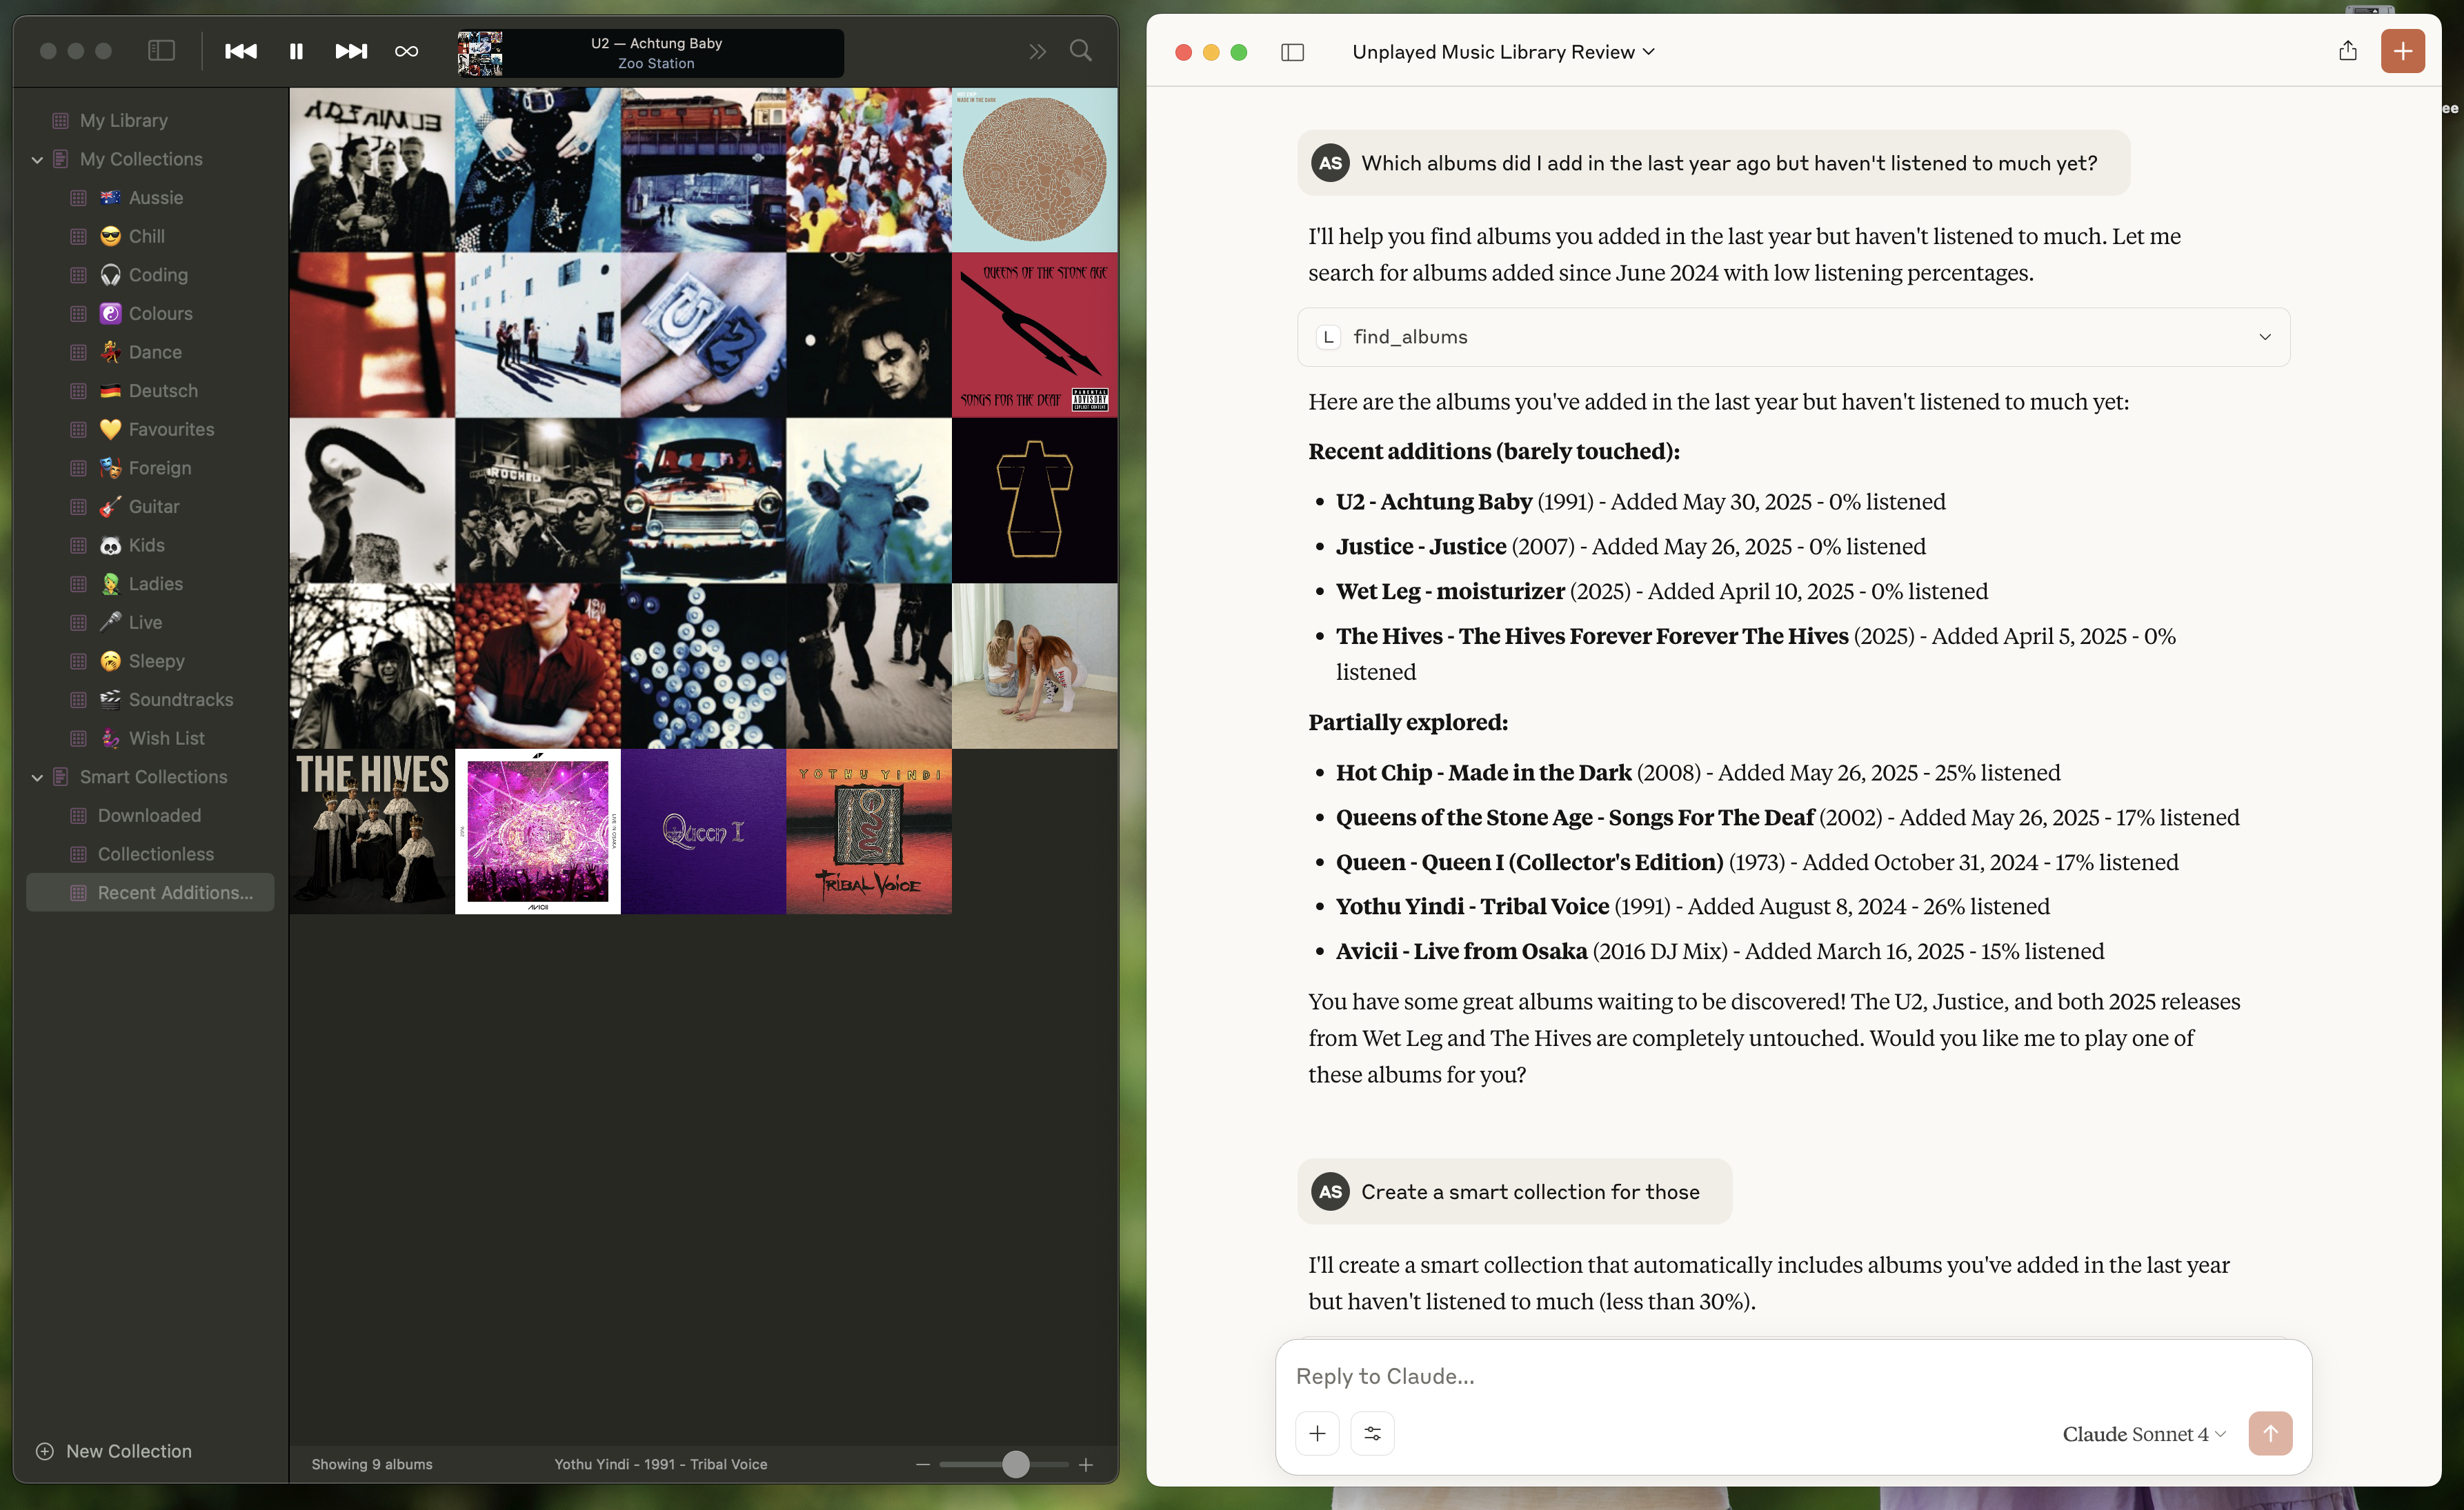The image size is (2464, 1510).
Task: Focus the Reply to Claude input field
Action: 1793,1376
